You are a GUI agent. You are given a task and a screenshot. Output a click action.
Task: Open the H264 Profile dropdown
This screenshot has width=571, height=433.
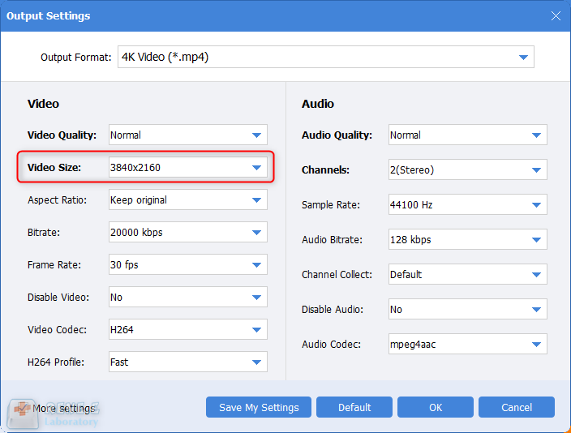pyautogui.click(x=188, y=362)
